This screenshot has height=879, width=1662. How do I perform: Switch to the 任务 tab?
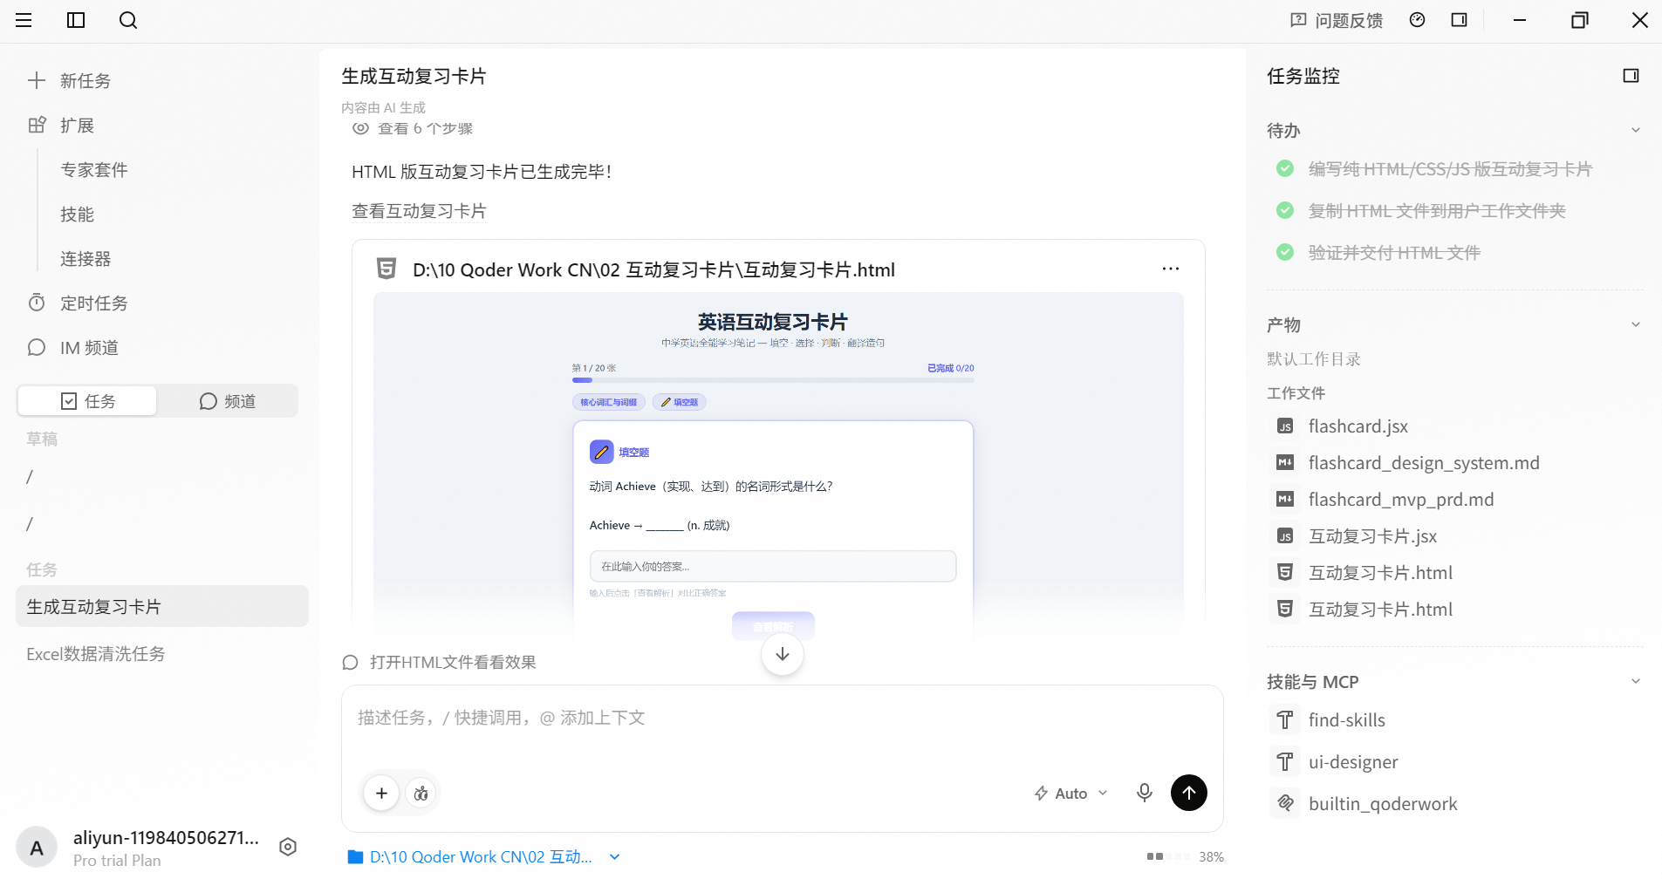point(87,401)
